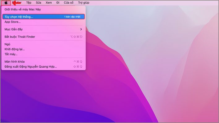Open the Trợ giúp menu
The image size is (219, 123).
[x=84, y=3]
